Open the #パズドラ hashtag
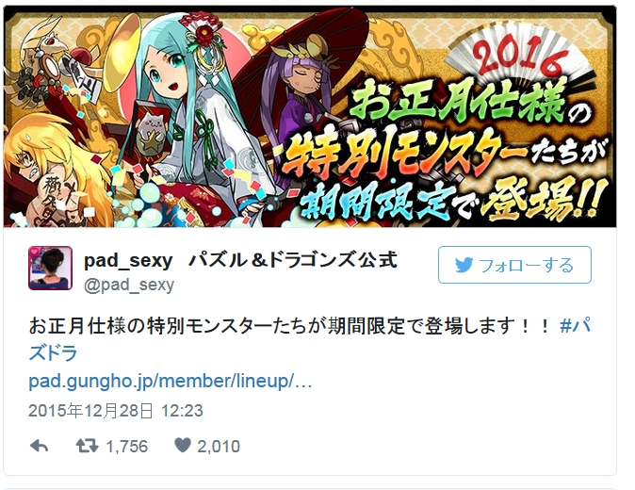635x490 pixels. (x=310, y=339)
